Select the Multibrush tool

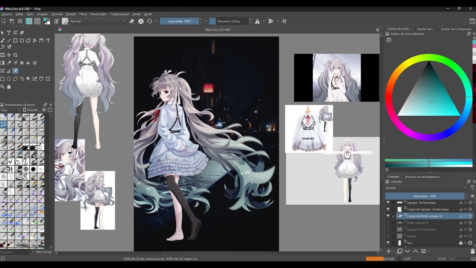point(9,47)
